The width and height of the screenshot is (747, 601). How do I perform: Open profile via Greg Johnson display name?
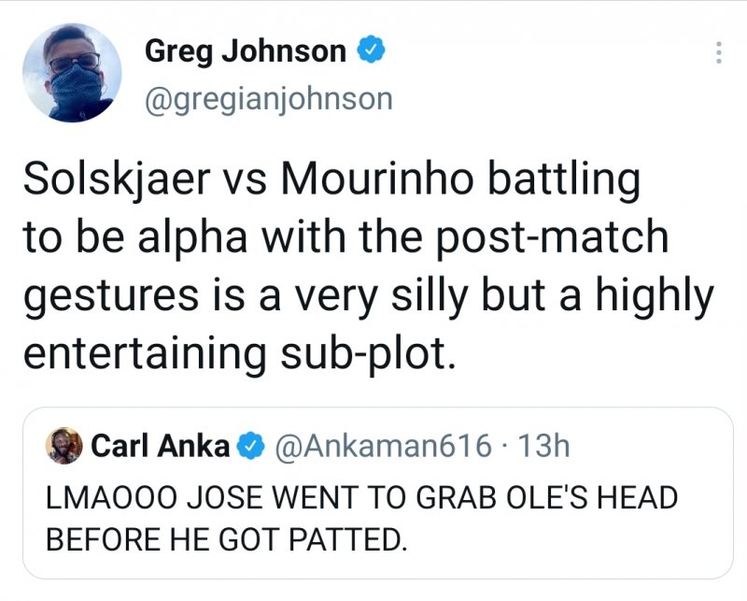pyautogui.click(x=246, y=51)
